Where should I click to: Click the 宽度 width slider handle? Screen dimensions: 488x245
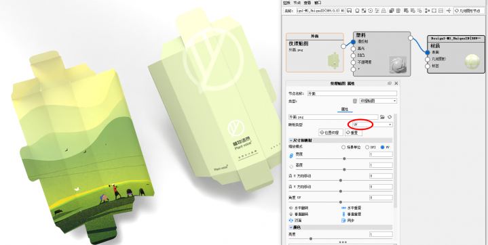344,158
